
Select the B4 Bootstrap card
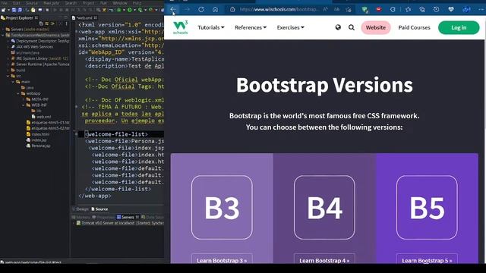[324, 208]
